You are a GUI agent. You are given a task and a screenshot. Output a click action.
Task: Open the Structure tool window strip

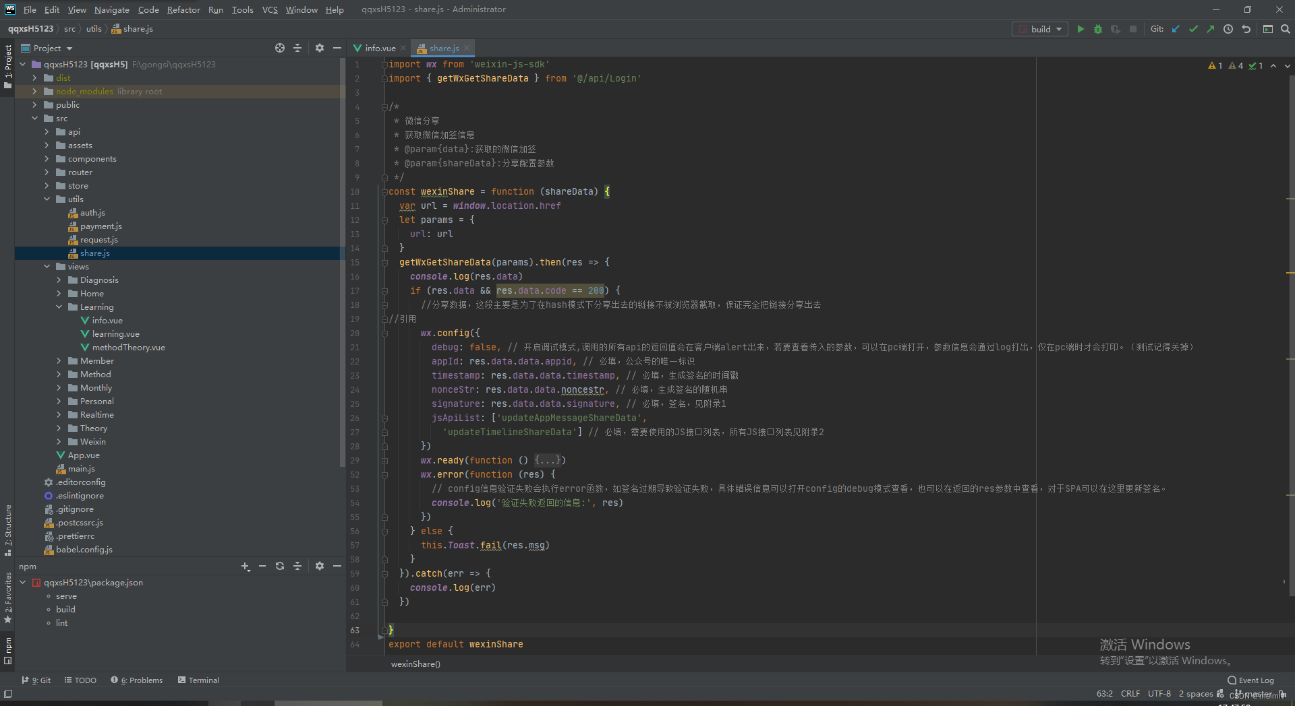click(x=8, y=529)
